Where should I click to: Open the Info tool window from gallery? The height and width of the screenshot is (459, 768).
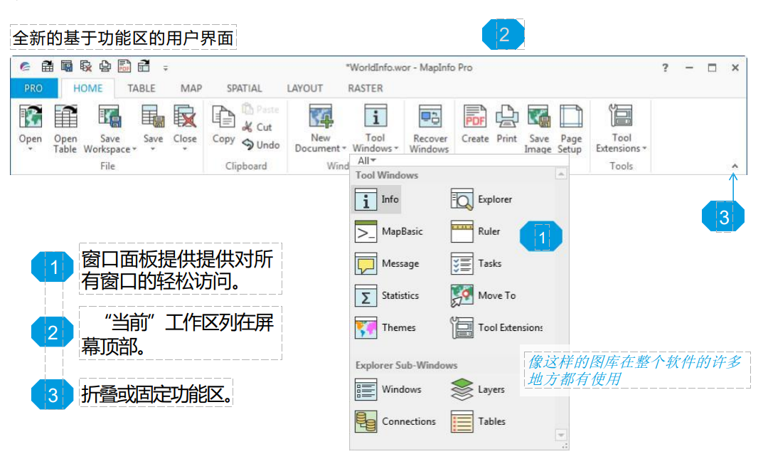point(377,199)
